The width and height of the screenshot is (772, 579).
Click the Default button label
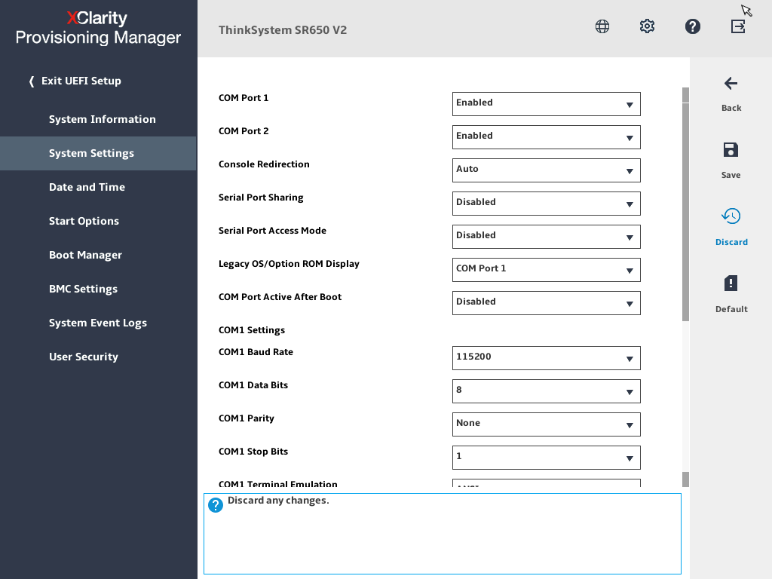(731, 309)
